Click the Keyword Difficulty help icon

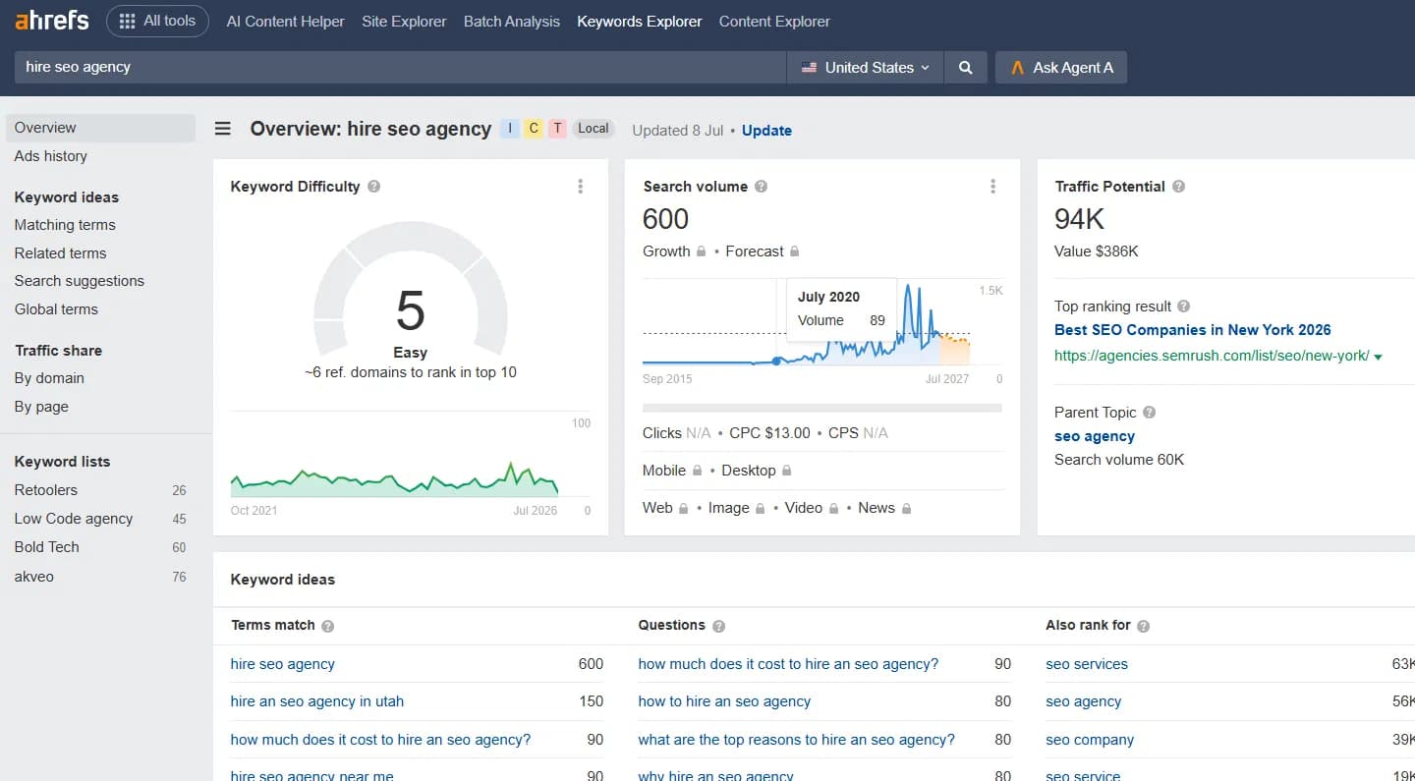tap(373, 186)
